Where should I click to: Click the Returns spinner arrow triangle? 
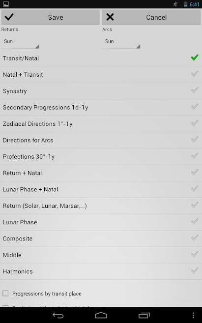(x=37, y=46)
